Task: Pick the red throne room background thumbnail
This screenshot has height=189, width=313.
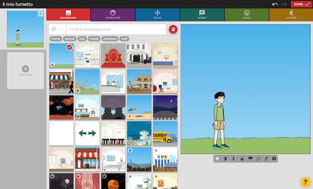Action: [x=113, y=55]
